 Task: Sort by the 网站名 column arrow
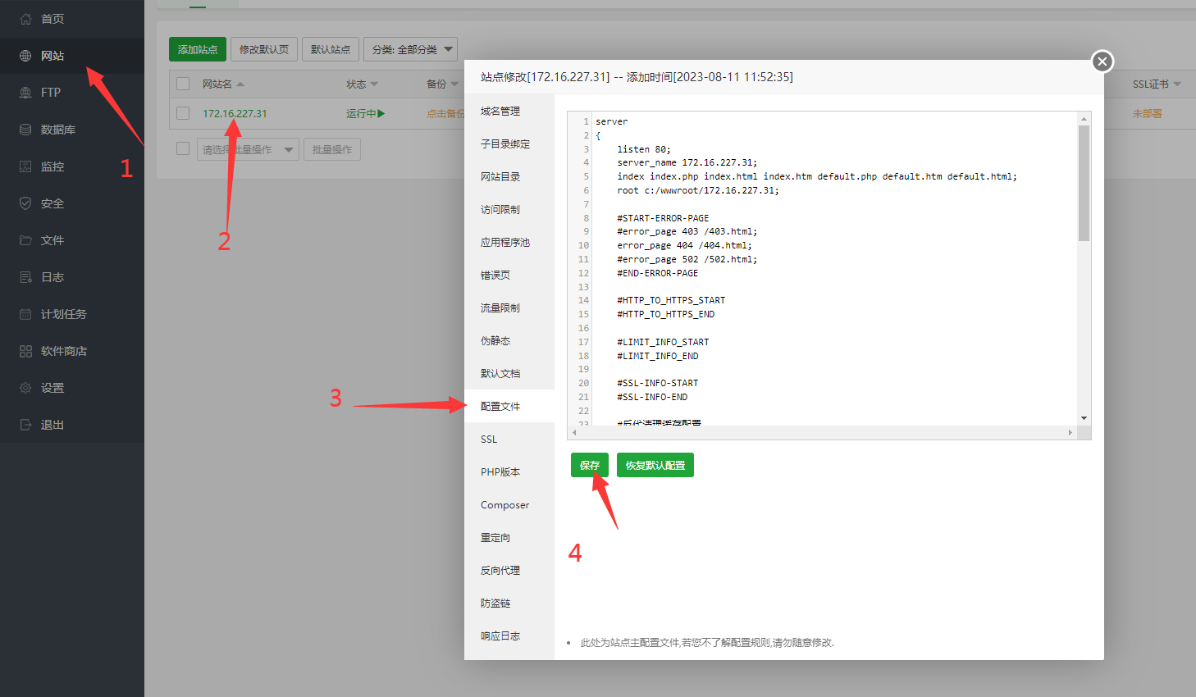pyautogui.click(x=240, y=84)
